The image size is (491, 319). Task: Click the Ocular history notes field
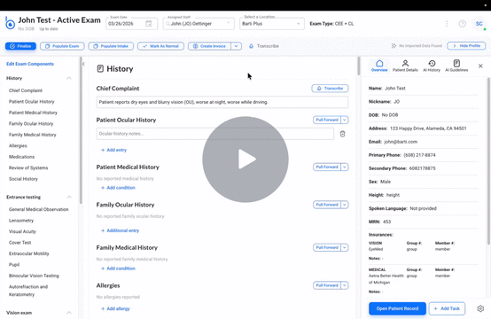[x=214, y=134]
